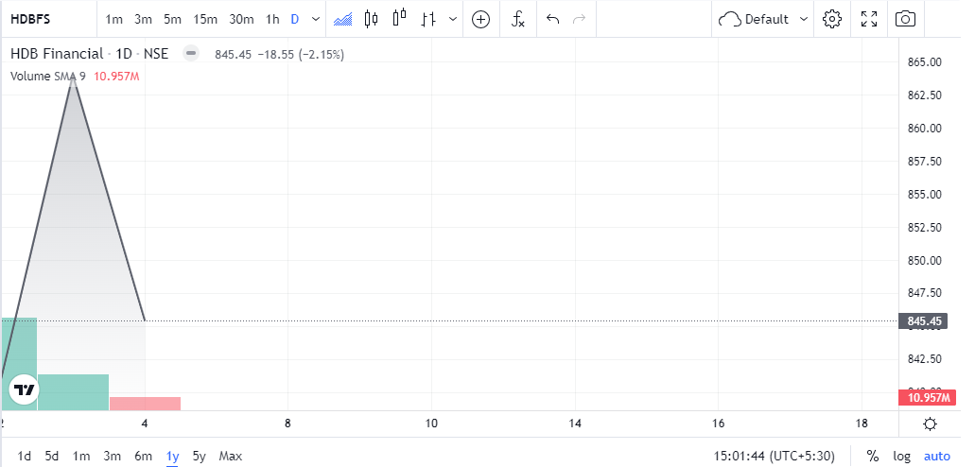Set range to Max
The width and height of the screenshot is (975, 467).
pyautogui.click(x=230, y=457)
